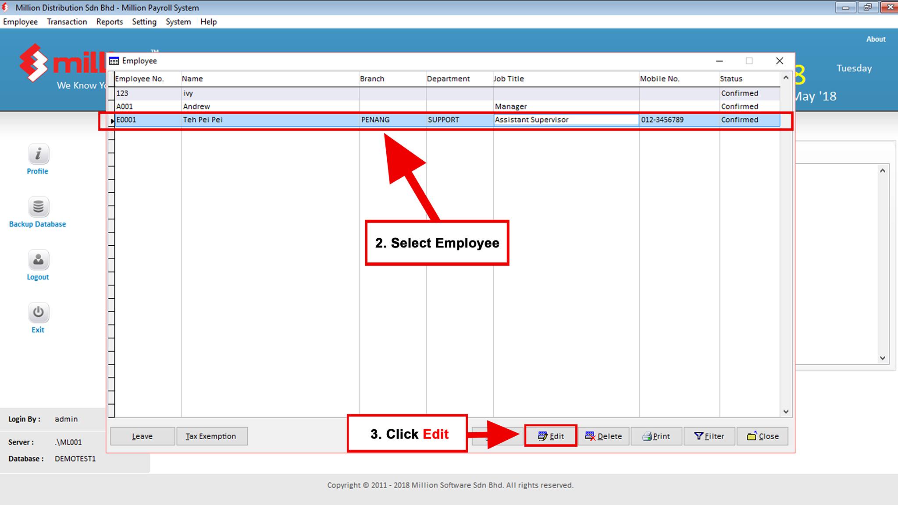Click the Edit button
Viewport: 898px width, 505px height.
pyautogui.click(x=551, y=436)
